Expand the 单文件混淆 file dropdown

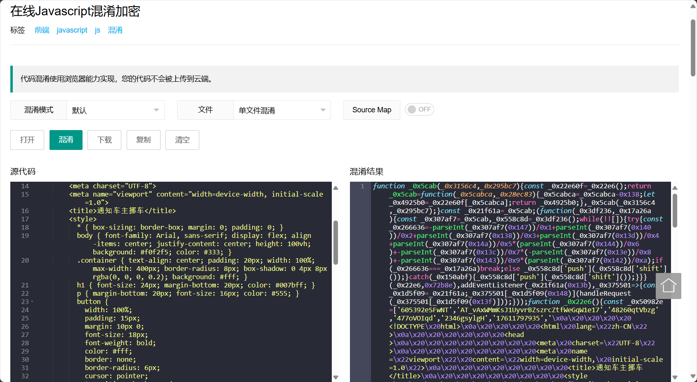(282, 110)
